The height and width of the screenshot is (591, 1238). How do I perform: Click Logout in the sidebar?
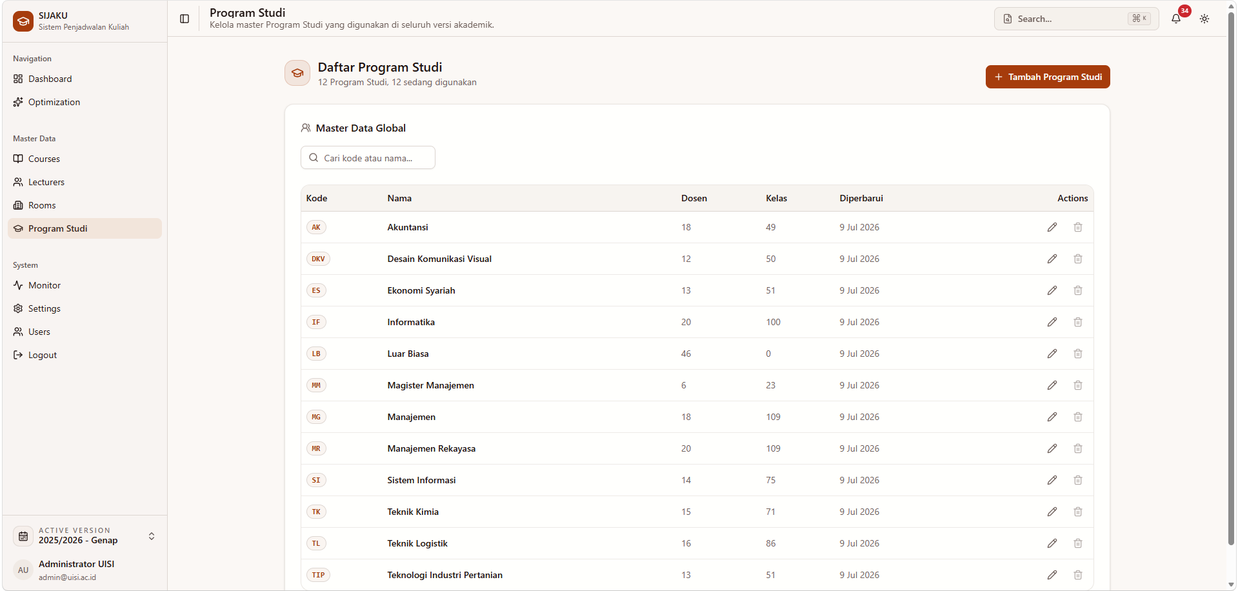[x=85, y=355]
